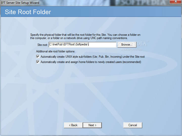Close the EFT Server Site Setup Wizard window
The height and width of the screenshot is (136, 182).
(176, 2)
